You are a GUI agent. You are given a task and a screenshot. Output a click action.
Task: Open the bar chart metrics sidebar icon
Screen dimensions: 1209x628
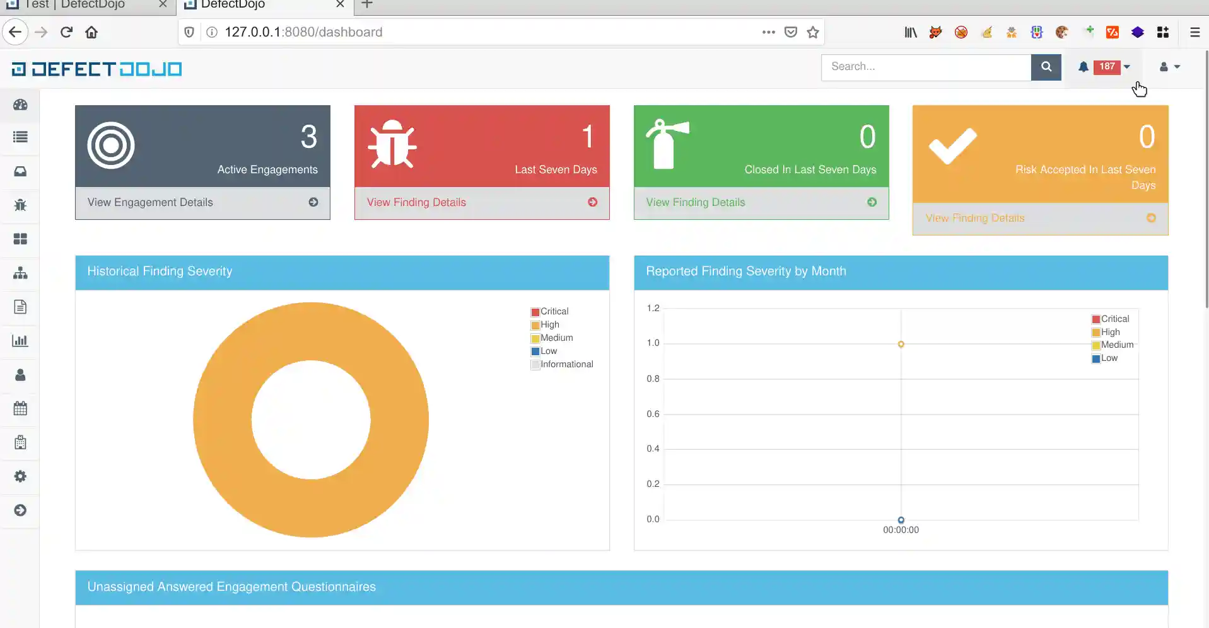point(20,341)
